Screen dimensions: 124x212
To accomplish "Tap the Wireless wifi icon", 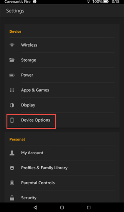I will click(12, 45).
